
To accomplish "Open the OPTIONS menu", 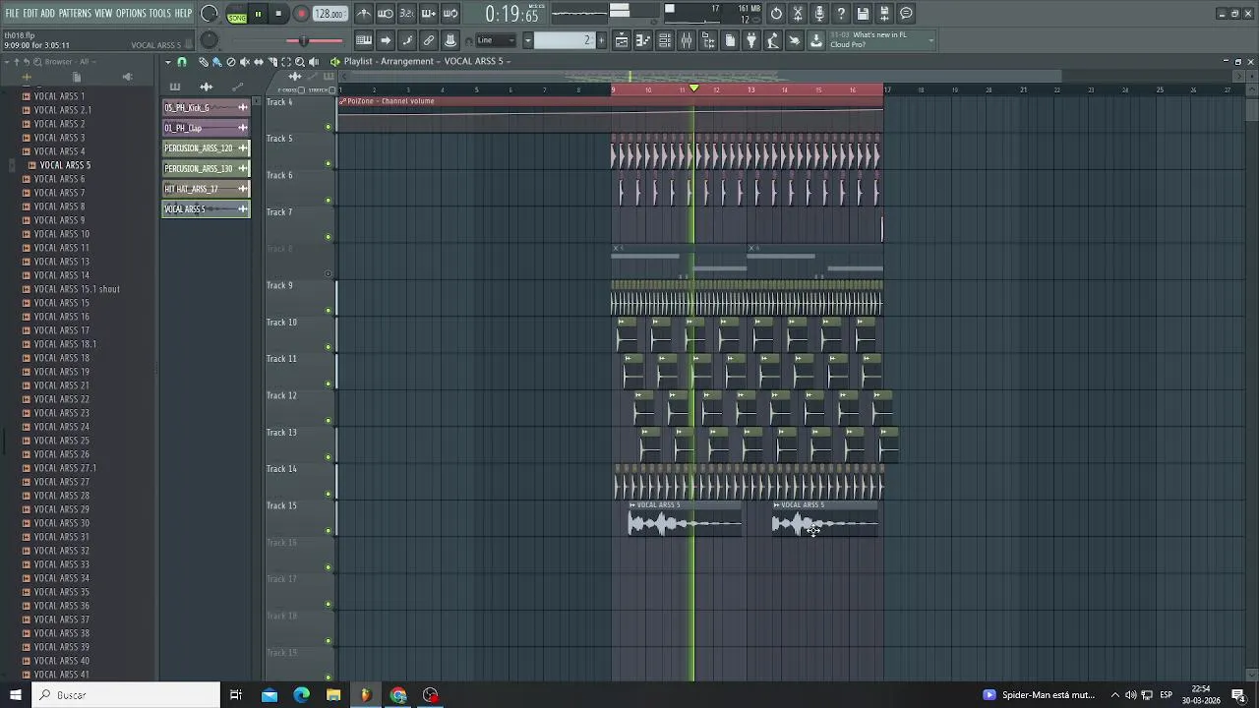I will click(131, 13).
